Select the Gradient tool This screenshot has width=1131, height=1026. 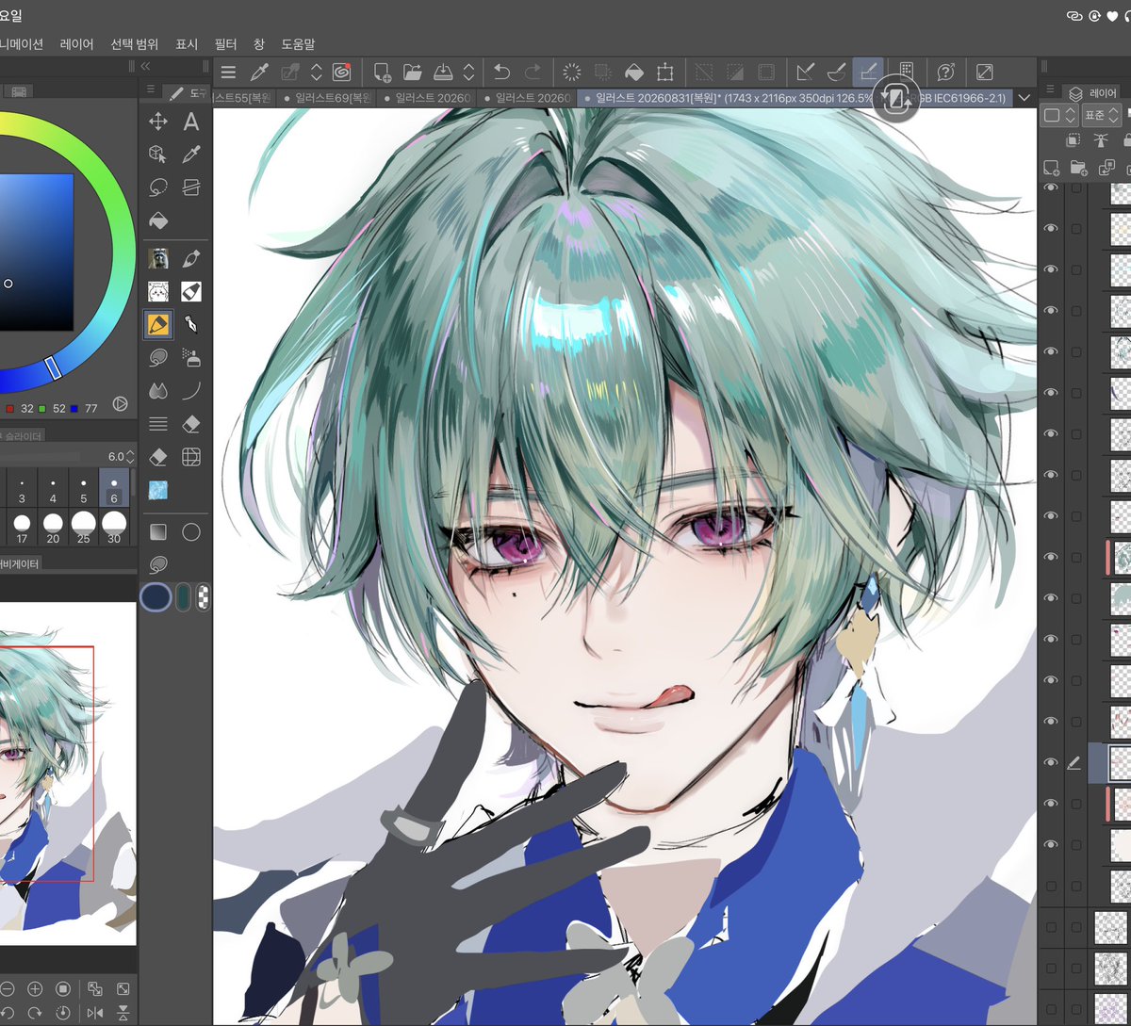158,532
